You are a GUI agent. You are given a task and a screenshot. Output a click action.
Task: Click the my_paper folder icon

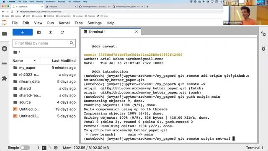coord(15,68)
